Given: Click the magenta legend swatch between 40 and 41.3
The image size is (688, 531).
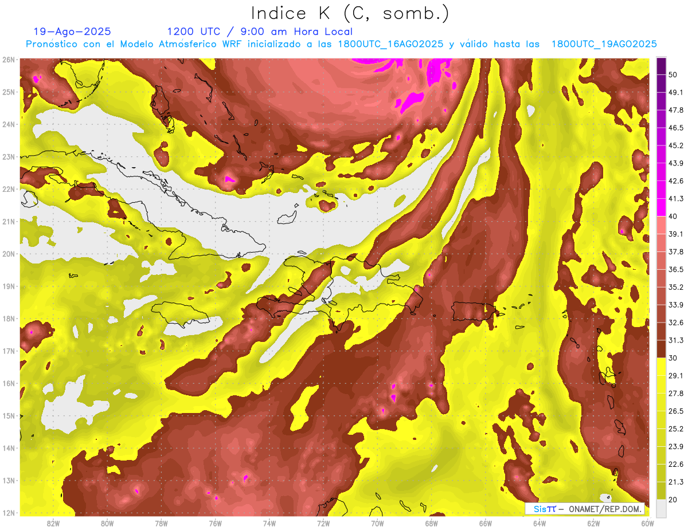Looking at the screenshot, I should [661, 207].
